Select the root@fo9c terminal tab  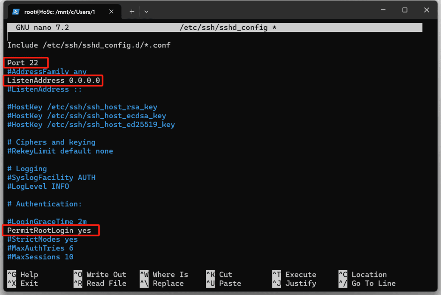click(x=65, y=12)
